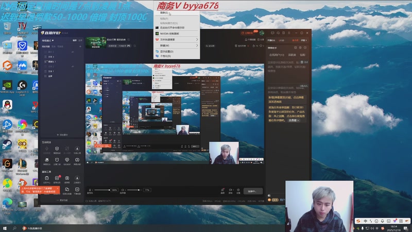Click the plus icon beside 我的场景

(80, 46)
